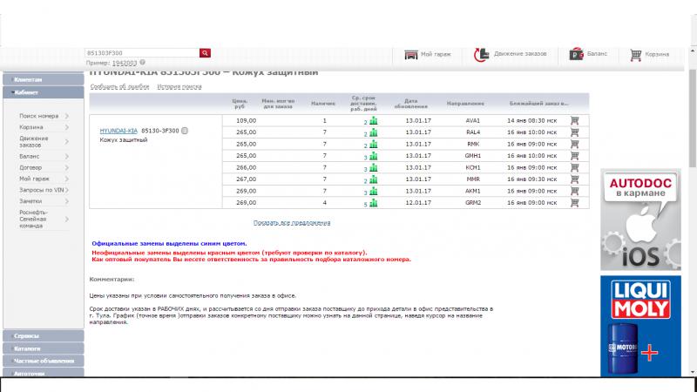Click the RAL4 direction name
This screenshot has width=697, height=392.
tap(472, 132)
